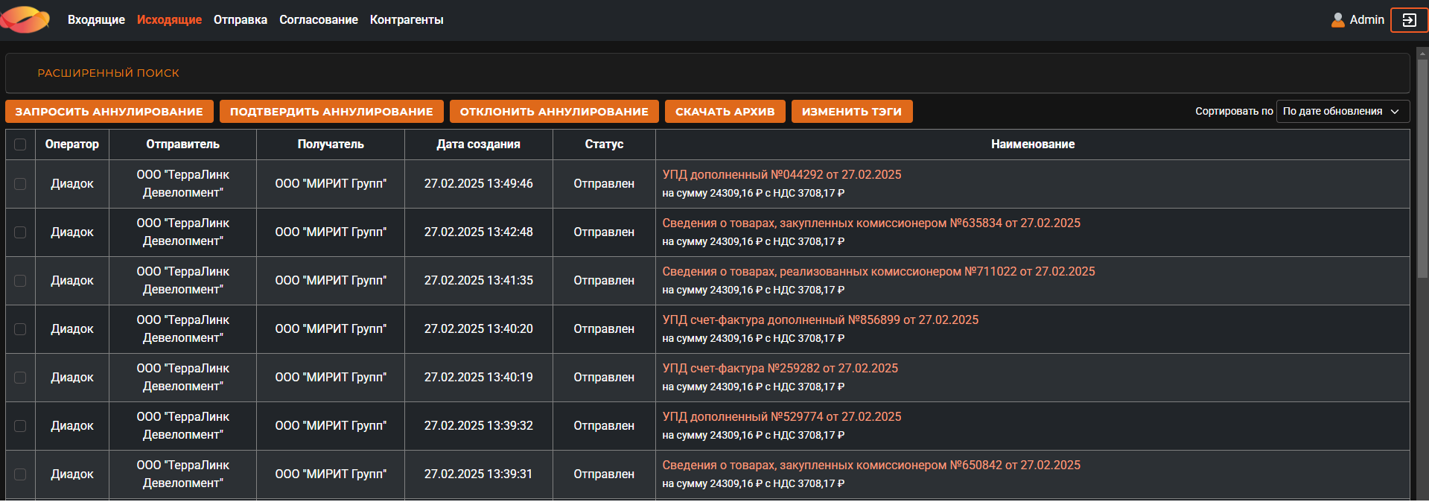Toggle the select-all checkbox in table header
This screenshot has height=502, width=1429.
[20, 144]
